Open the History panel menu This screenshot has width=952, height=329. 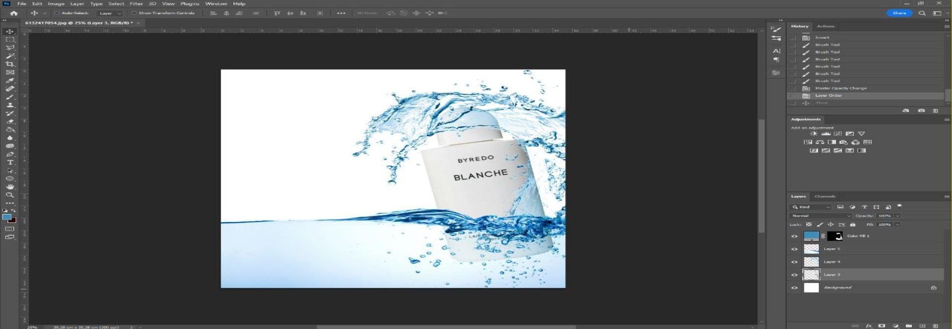pos(947,26)
